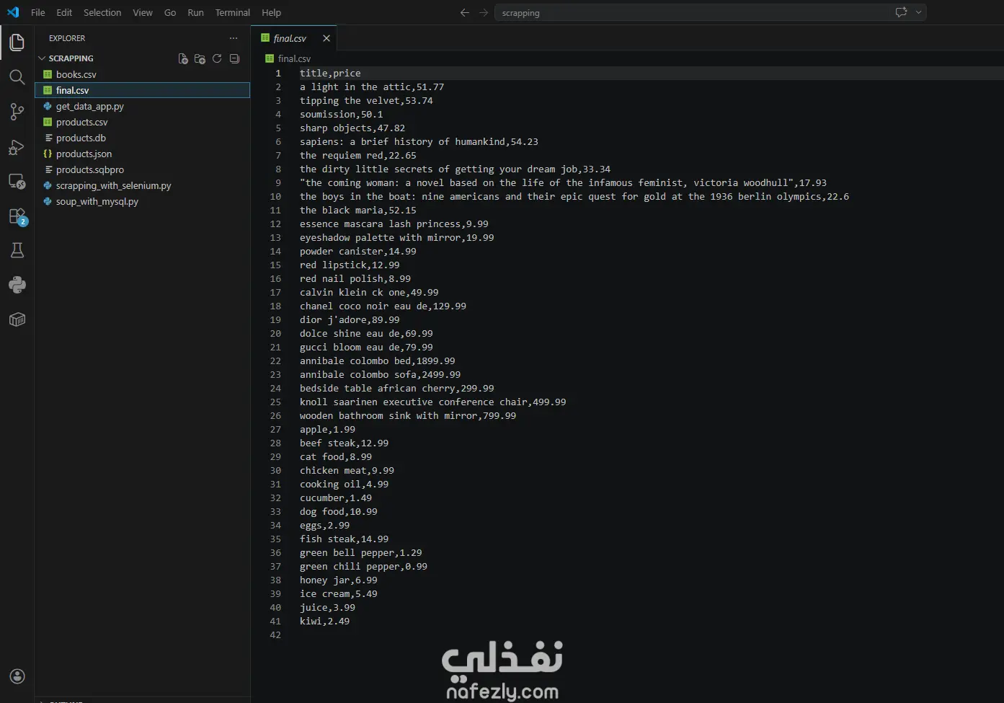
Task: Open the chat dropdown arrow in title bar
Action: point(919,12)
